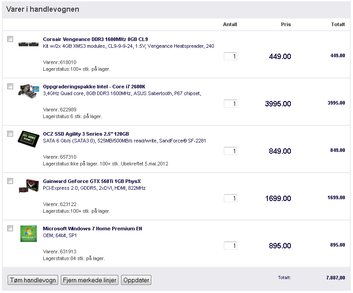Open OCZ SSD Agility 3 Series 120GB link
Viewport: 353px width, 293px height.
(x=86, y=134)
